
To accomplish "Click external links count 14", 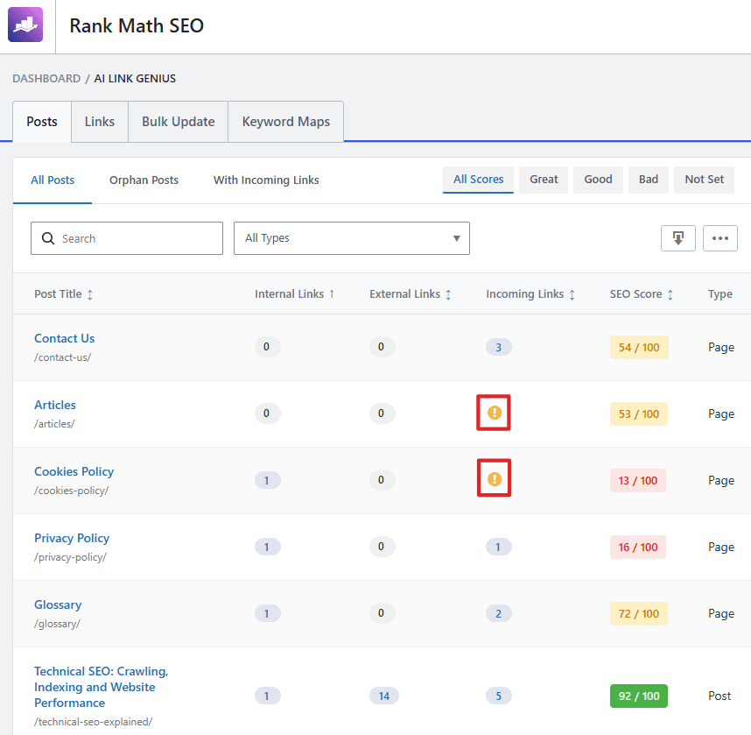I will (384, 696).
